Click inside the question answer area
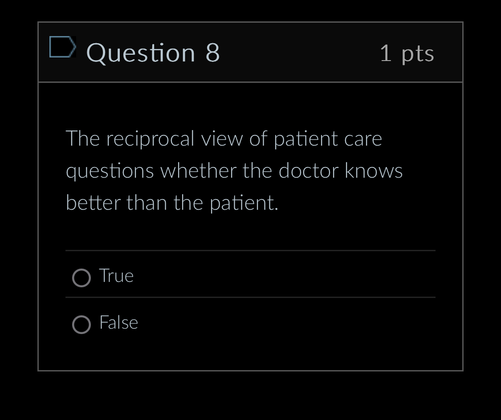Screen dimensions: 501x420 (250, 223)
